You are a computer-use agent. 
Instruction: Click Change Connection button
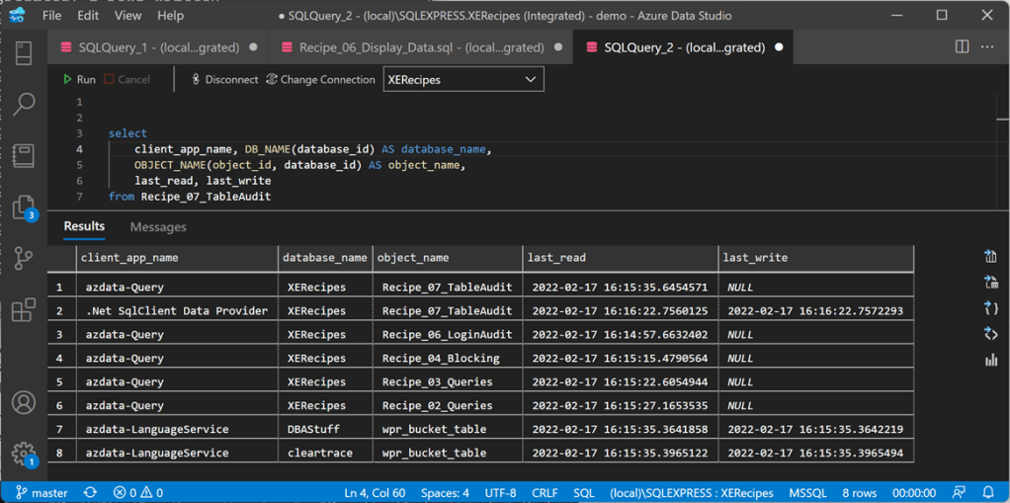coord(320,79)
